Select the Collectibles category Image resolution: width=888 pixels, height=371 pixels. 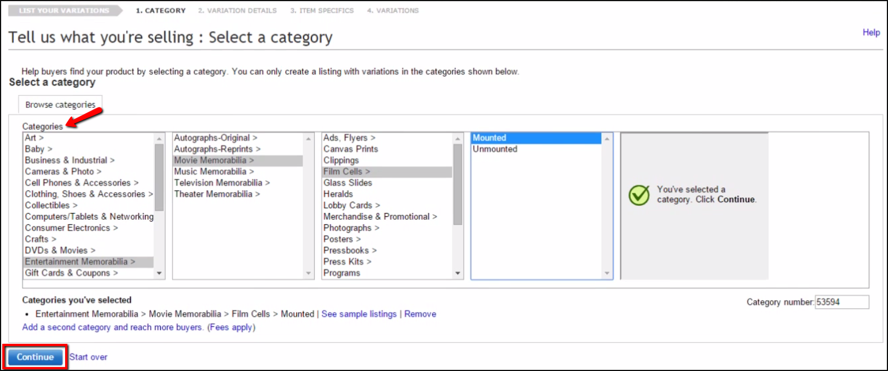(51, 205)
